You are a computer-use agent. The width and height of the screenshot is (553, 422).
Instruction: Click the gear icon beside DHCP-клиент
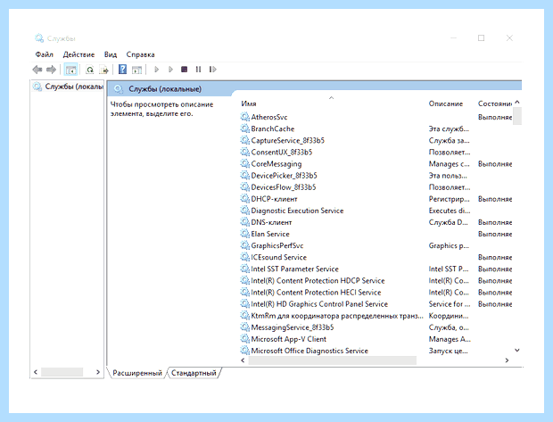click(244, 199)
